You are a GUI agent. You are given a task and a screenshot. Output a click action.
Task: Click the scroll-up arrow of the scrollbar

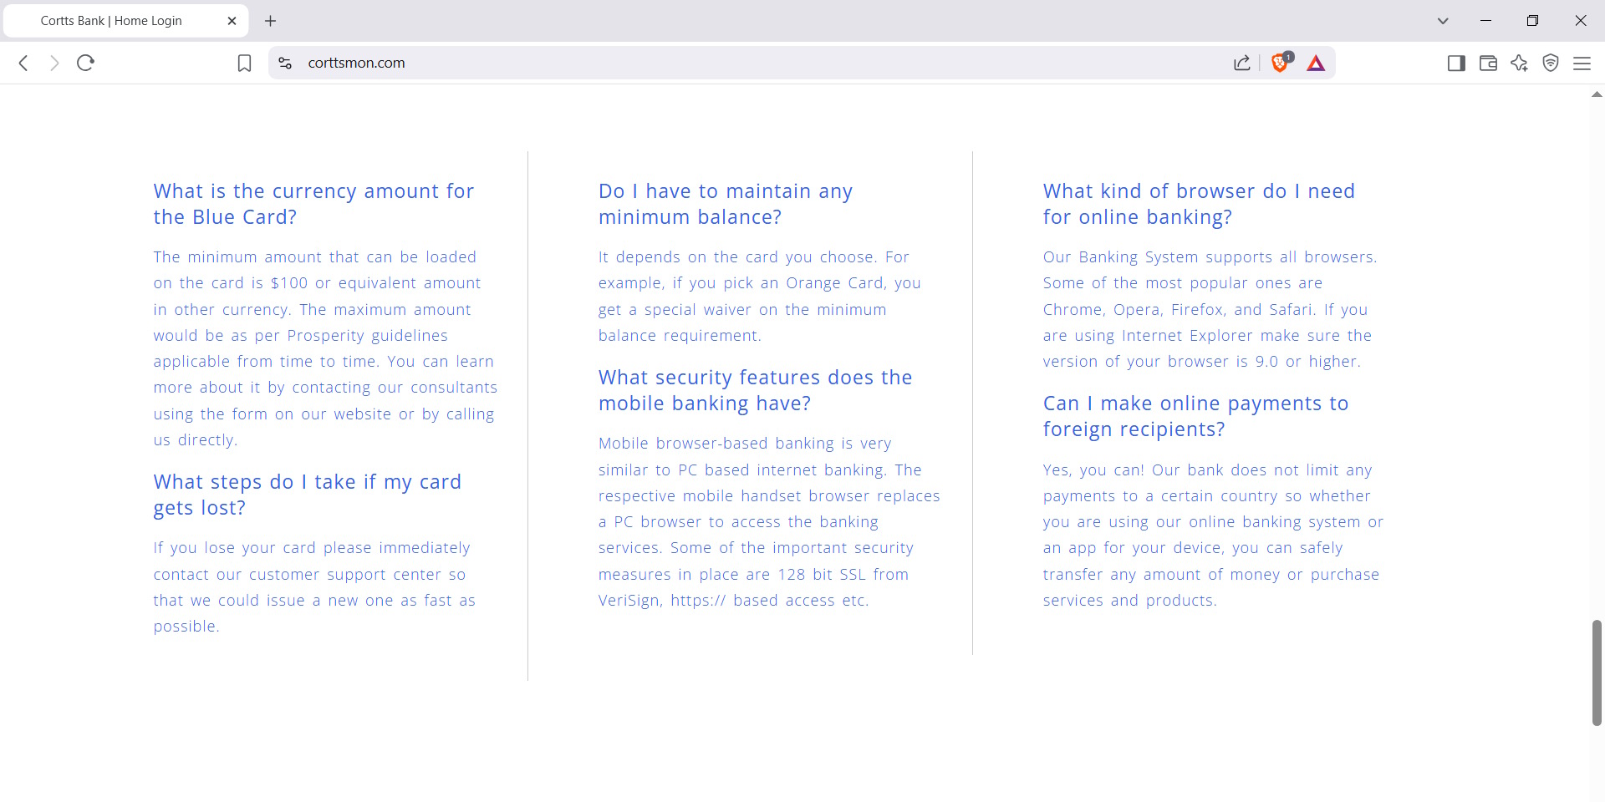point(1597,94)
